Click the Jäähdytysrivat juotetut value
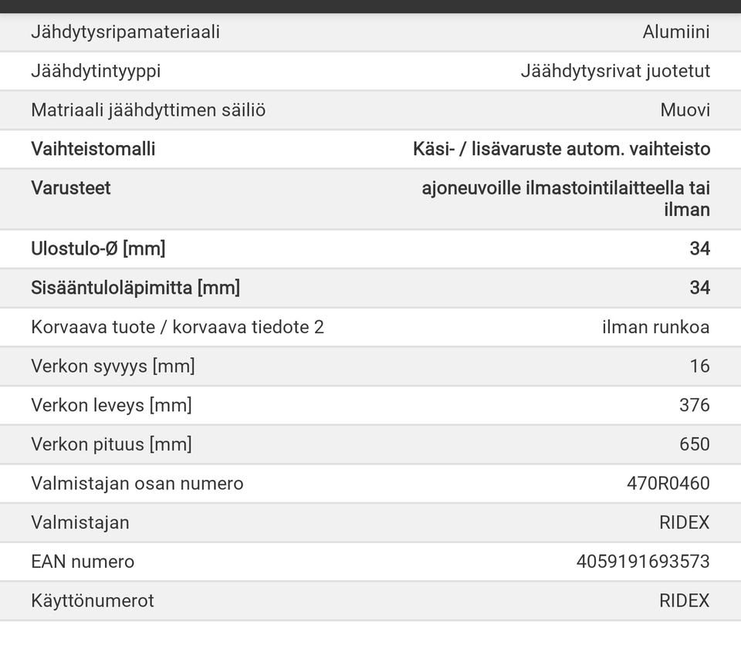The height and width of the screenshot is (645, 741). point(615,72)
